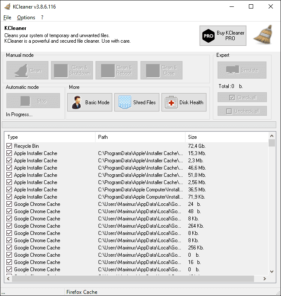281x296 pixels.
Task: Click the PRO hexagon badge icon
Action: pyautogui.click(x=208, y=36)
